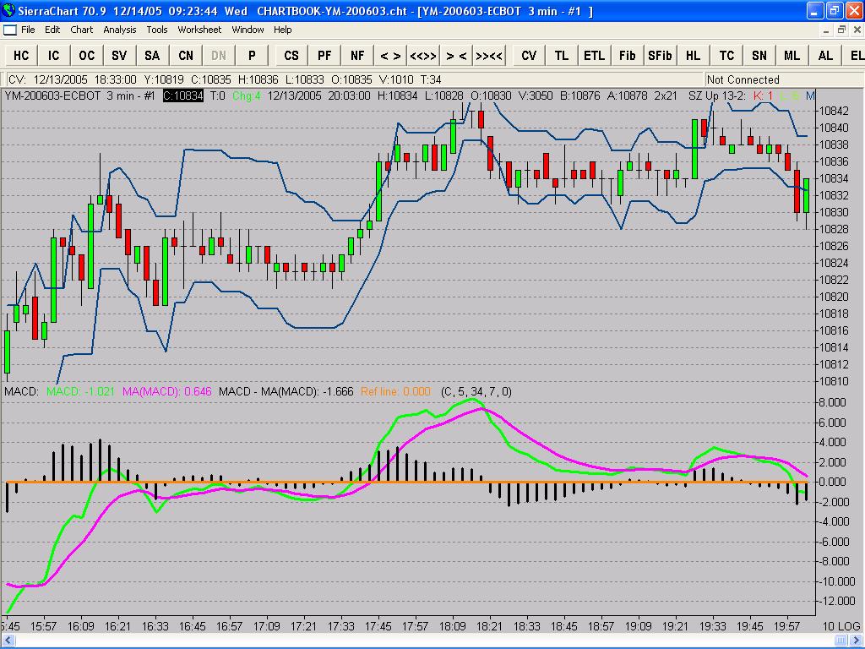Click the CV chart values tool
The image size is (865, 649).
click(529, 56)
